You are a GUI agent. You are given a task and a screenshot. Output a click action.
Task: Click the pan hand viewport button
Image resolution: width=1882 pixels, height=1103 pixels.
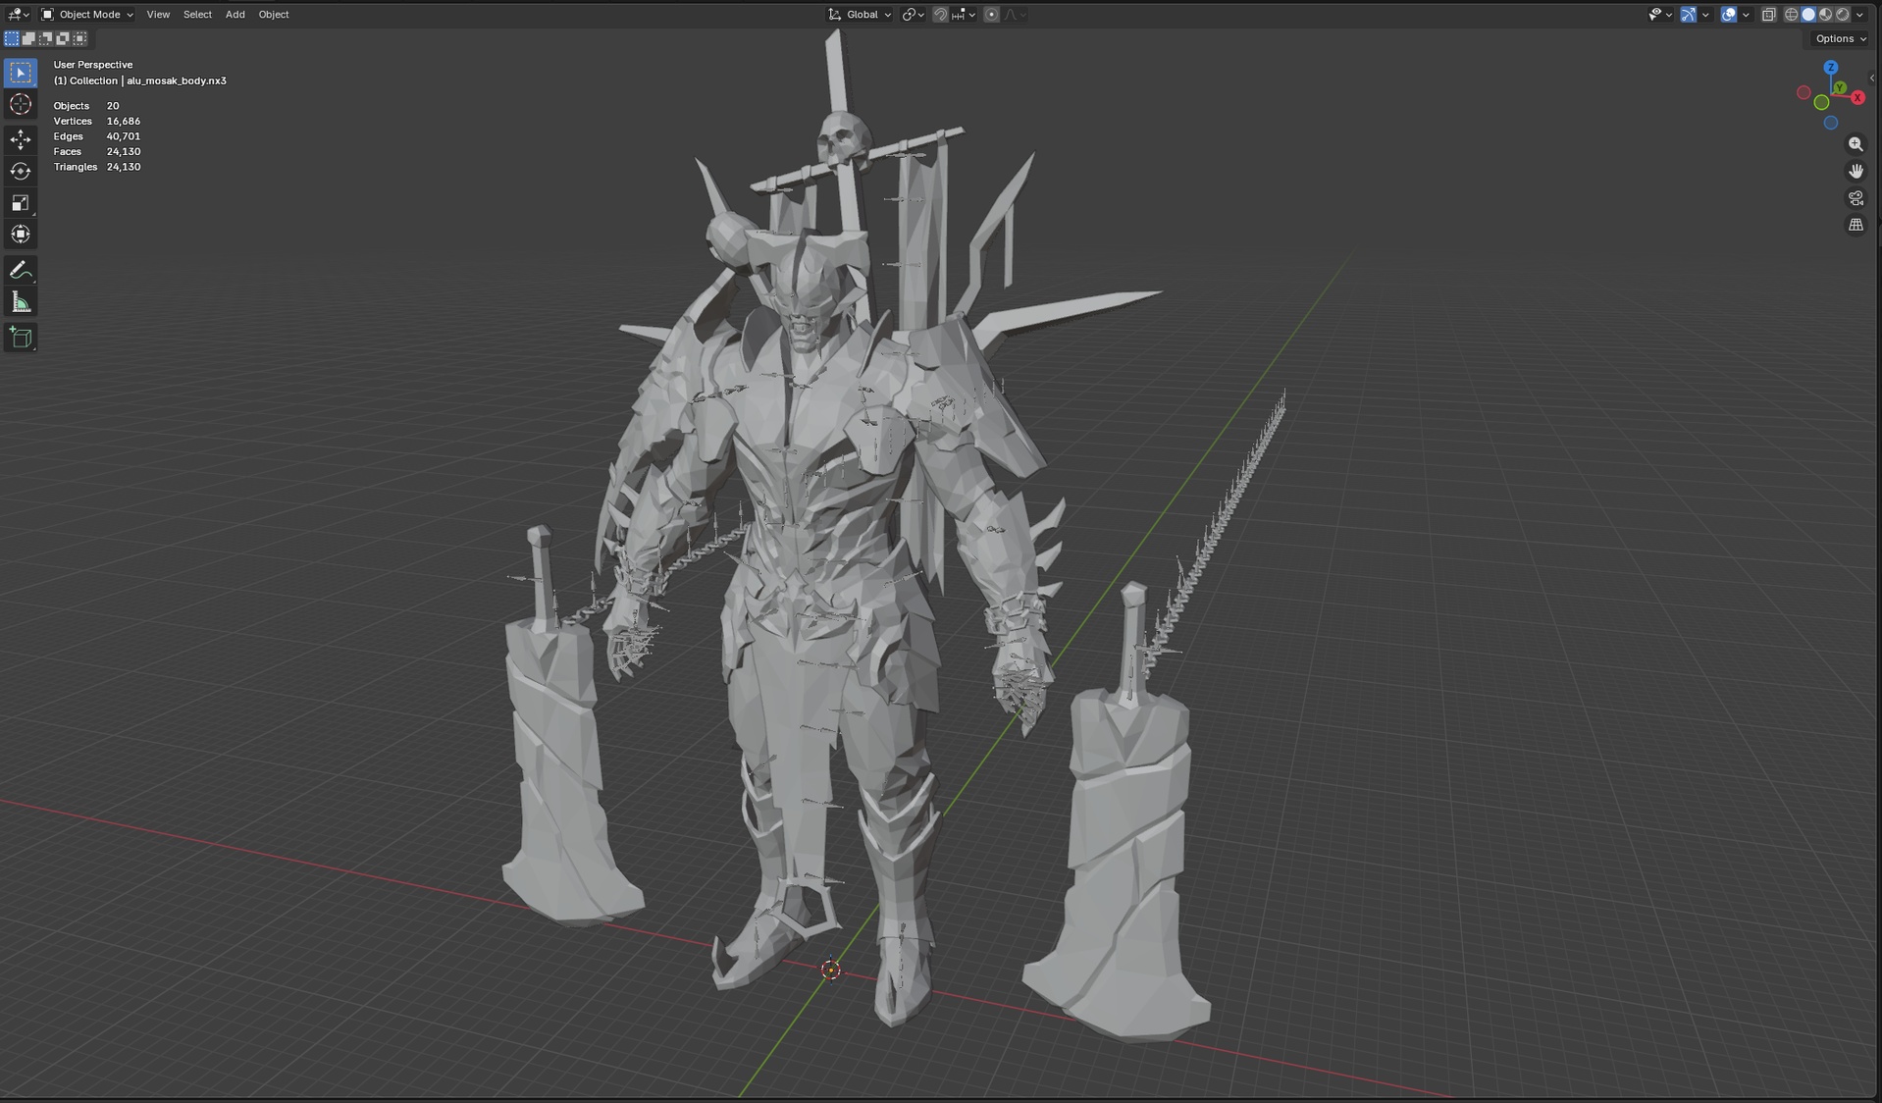tap(1856, 171)
